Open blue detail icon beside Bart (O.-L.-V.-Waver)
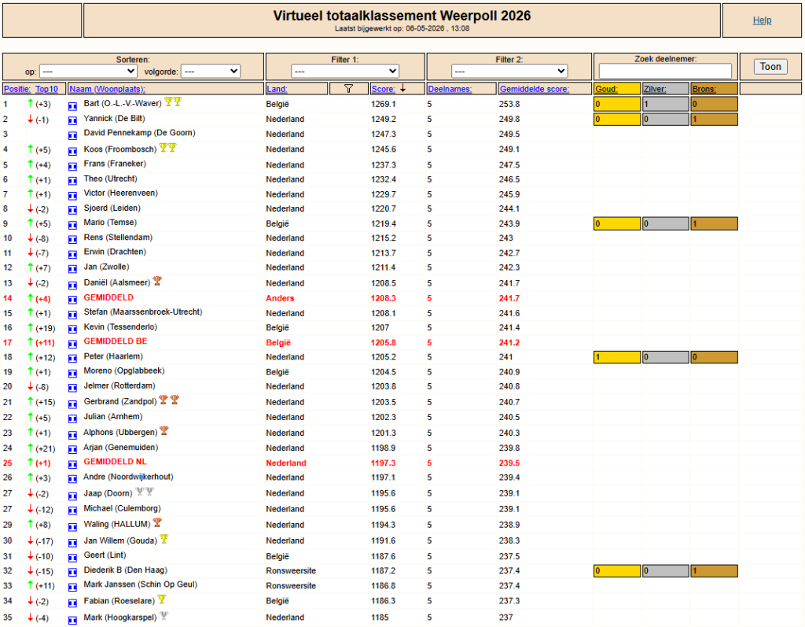This screenshot has height=627, width=805. pyautogui.click(x=72, y=106)
